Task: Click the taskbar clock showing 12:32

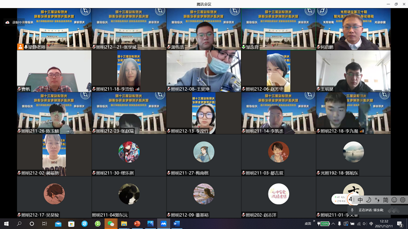Action: coord(384,224)
